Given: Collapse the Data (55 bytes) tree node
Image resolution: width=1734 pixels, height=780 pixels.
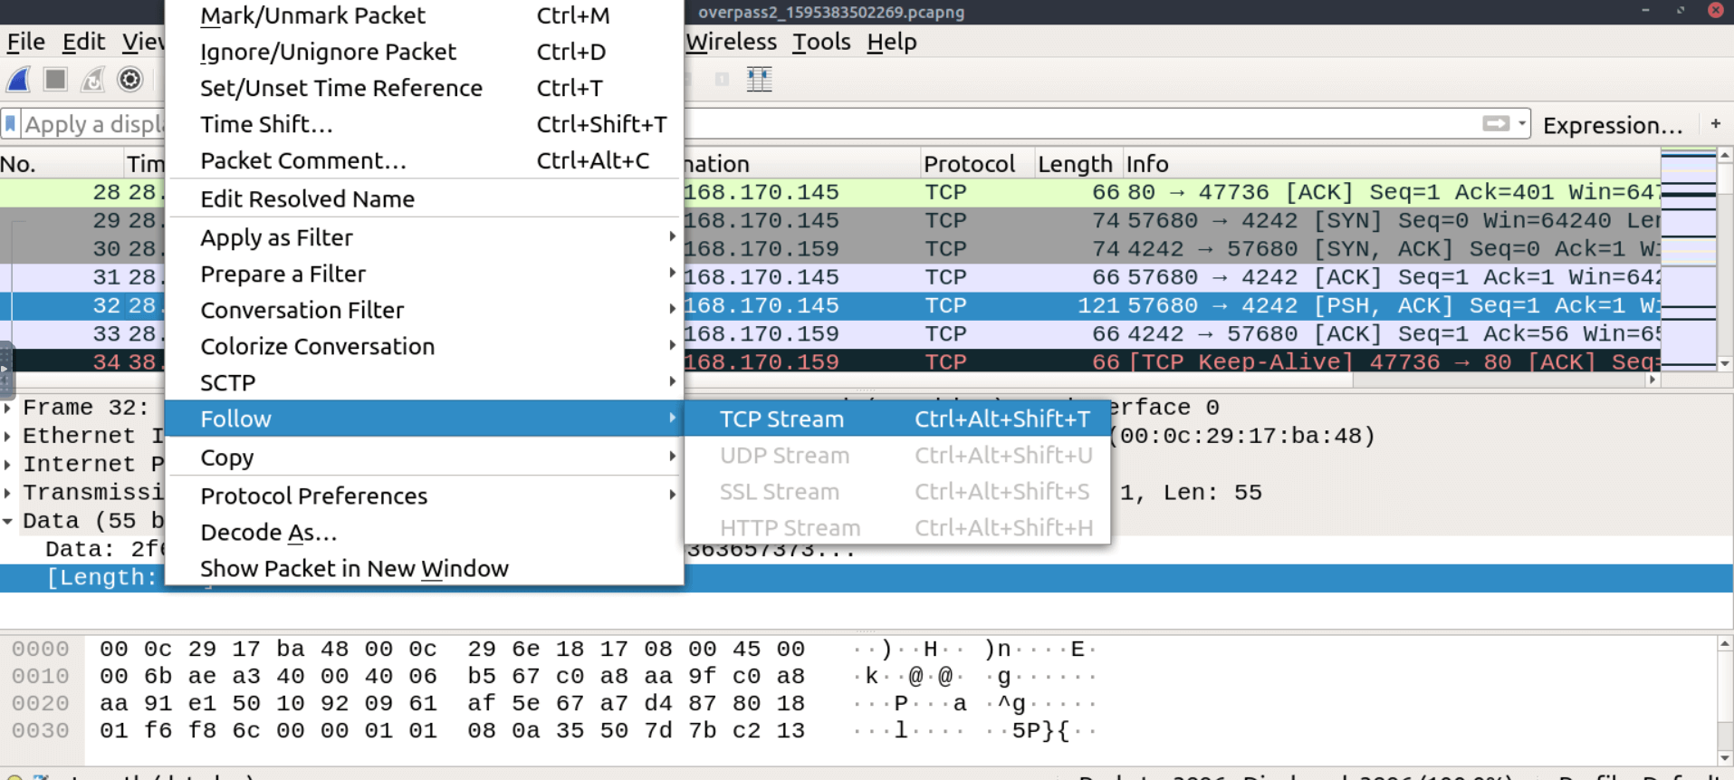Looking at the screenshot, I should pyautogui.click(x=8, y=521).
